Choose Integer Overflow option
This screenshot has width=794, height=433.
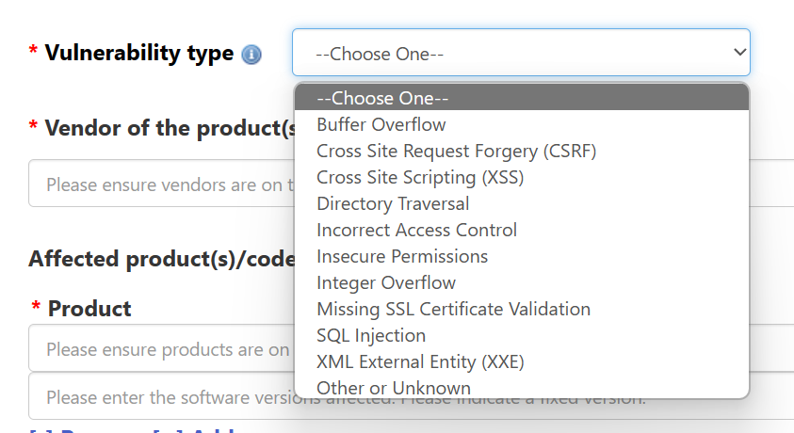(x=522, y=282)
